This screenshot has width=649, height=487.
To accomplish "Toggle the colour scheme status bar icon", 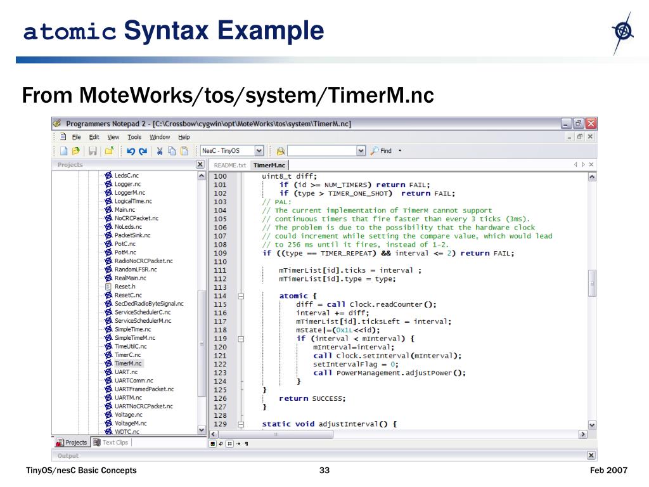I will coord(213,444).
